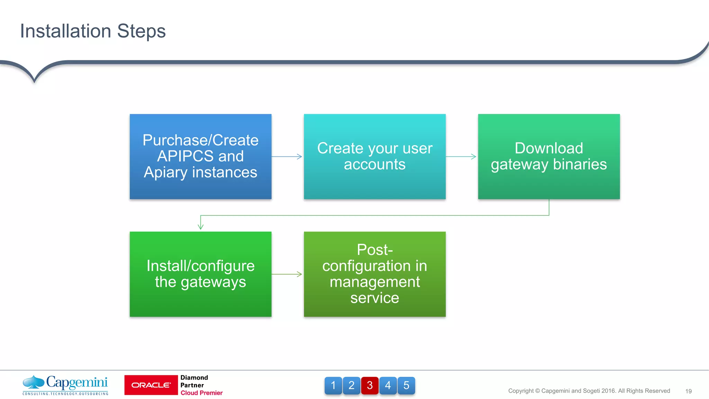Viewport: 709px width, 399px height.
Task: Click the slide page number 19
Action: coord(688,391)
